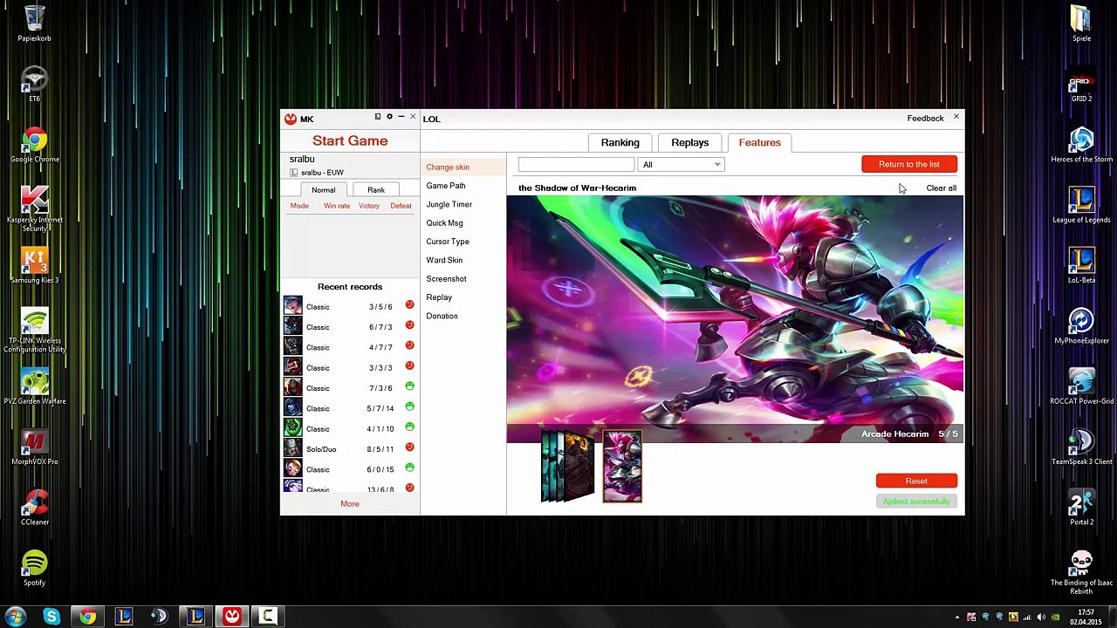Click the red Reset button
The width and height of the screenshot is (1117, 628).
916,481
